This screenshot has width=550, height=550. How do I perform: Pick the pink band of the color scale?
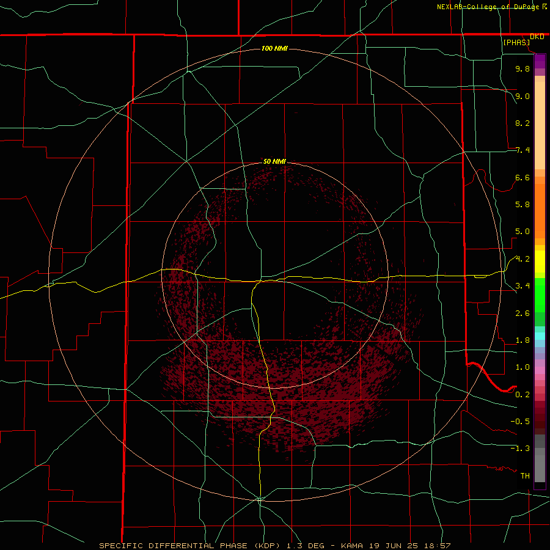540,370
